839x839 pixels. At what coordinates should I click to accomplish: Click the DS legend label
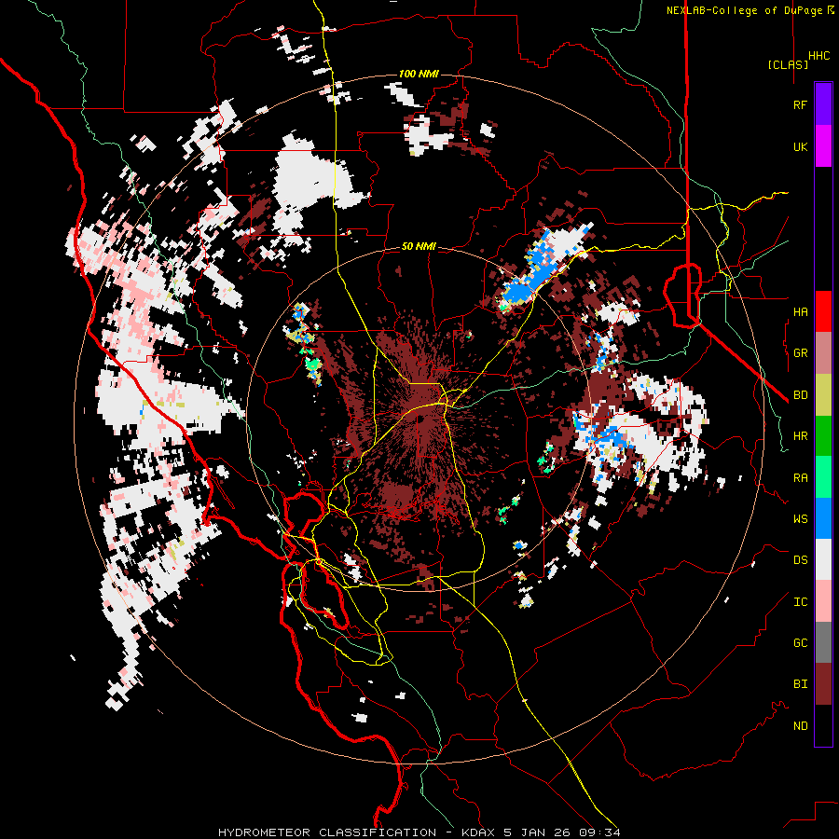coord(801,560)
